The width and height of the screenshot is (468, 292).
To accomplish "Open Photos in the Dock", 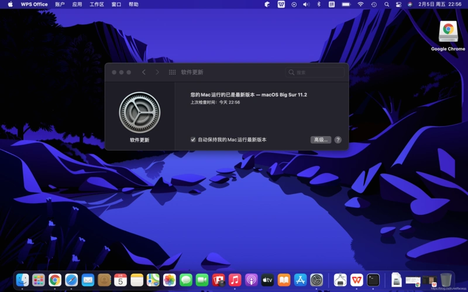I will (170, 280).
